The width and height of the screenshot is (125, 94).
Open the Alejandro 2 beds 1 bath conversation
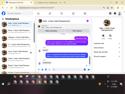pyautogui.click(x=17, y=38)
